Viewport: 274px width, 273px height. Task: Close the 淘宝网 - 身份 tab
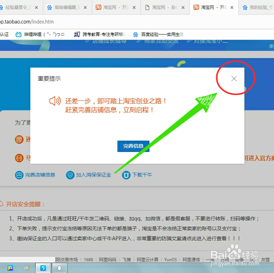(x=183, y=7)
